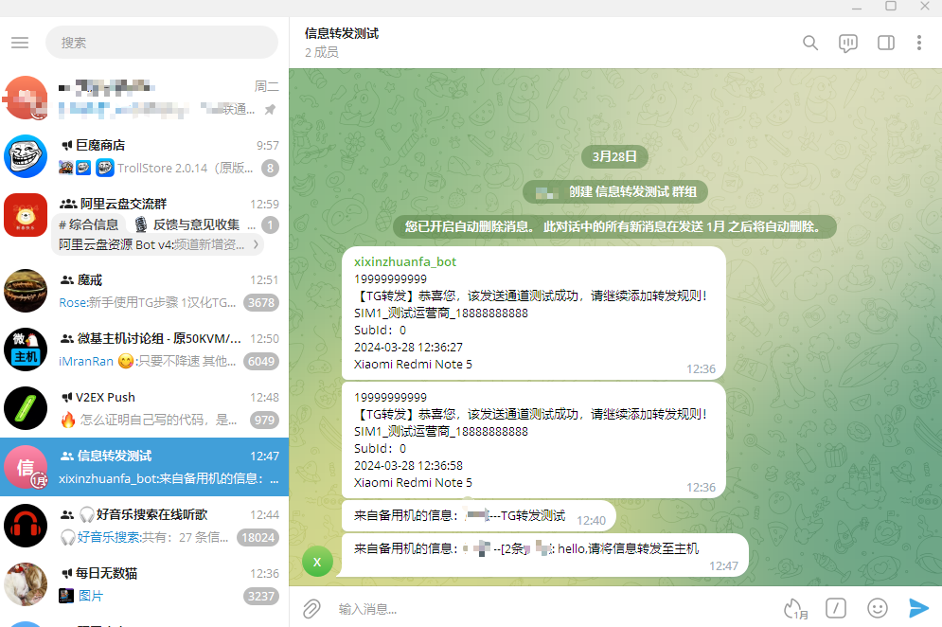This screenshot has height=627, width=942.
Task: Open the auto-delete timer 1月 icon
Action: 795,608
